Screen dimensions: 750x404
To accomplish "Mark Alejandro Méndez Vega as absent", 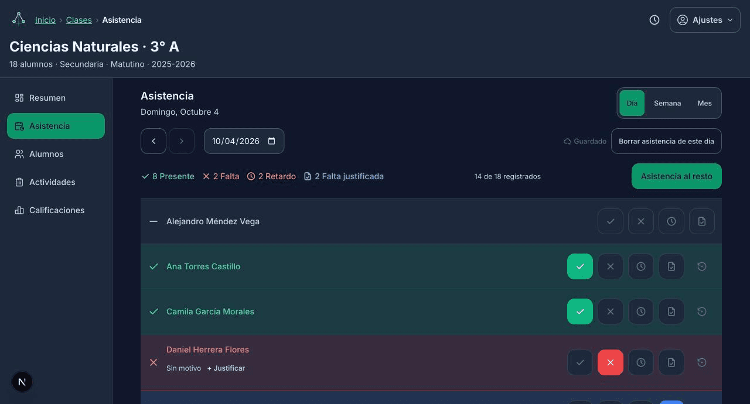I will [641, 221].
